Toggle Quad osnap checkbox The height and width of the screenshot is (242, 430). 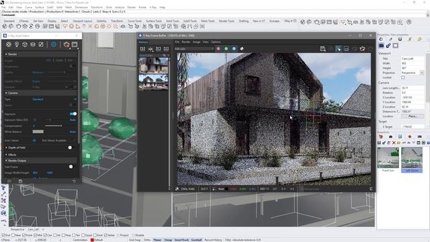click(83, 235)
